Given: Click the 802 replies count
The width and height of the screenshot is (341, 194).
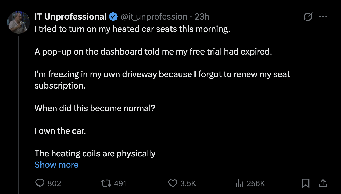Looking at the screenshot, I should [54, 183].
